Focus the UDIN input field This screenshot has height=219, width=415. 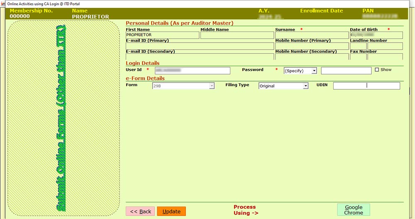pos(366,86)
